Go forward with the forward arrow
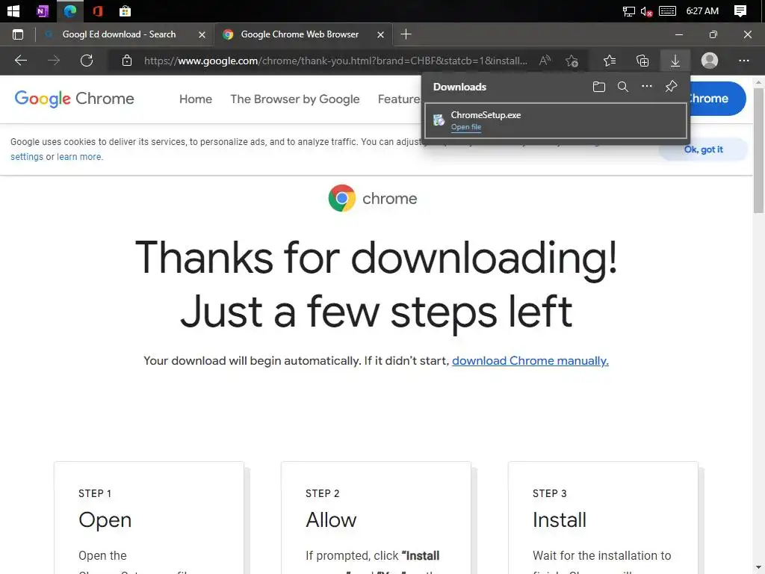Viewport: 765px width, 574px height. [54, 61]
